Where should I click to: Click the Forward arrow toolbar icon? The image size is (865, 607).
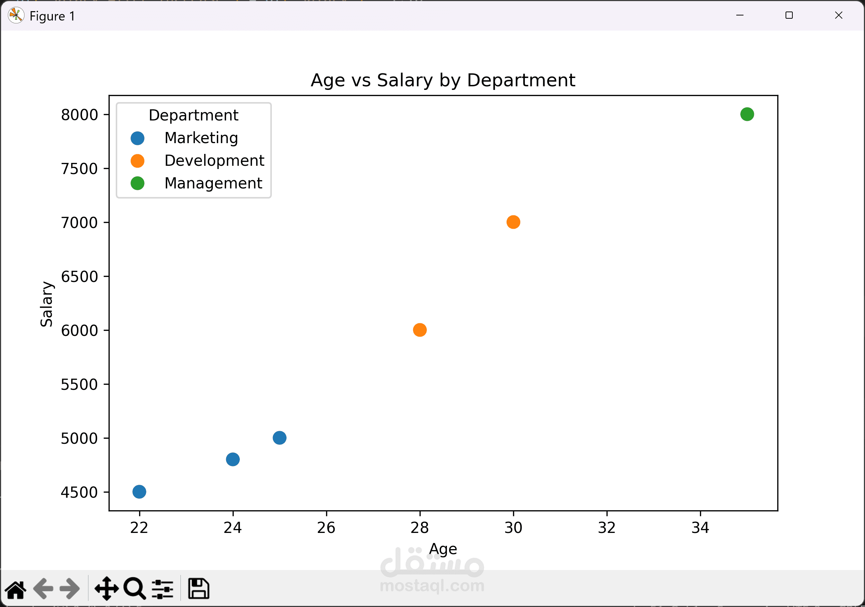tap(70, 589)
